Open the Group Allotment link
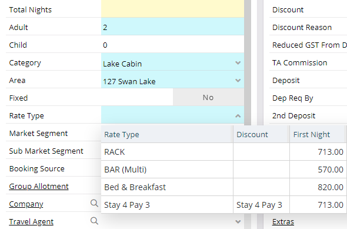Image resolution: width=347 pixels, height=229 pixels. click(39, 186)
